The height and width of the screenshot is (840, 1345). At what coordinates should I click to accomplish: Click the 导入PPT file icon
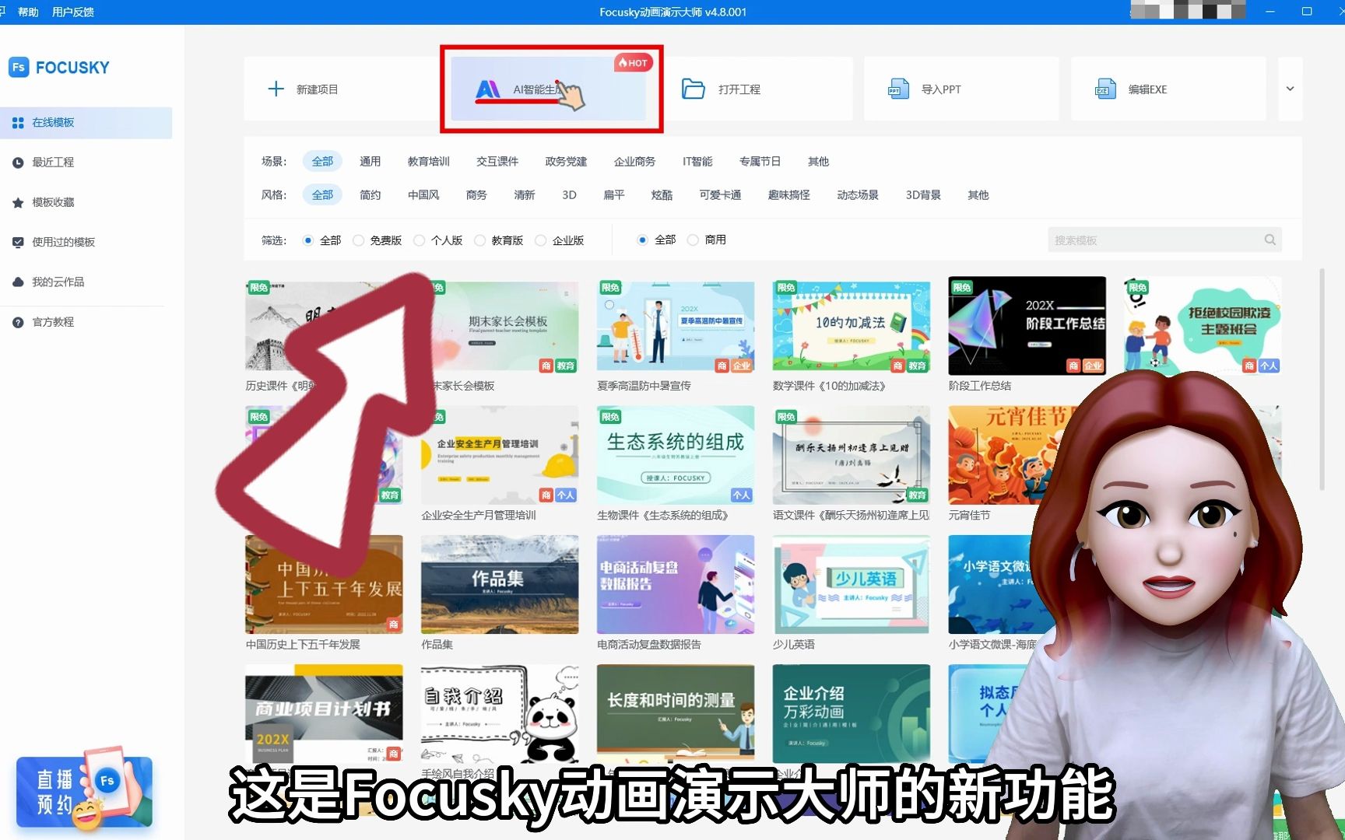click(x=899, y=89)
